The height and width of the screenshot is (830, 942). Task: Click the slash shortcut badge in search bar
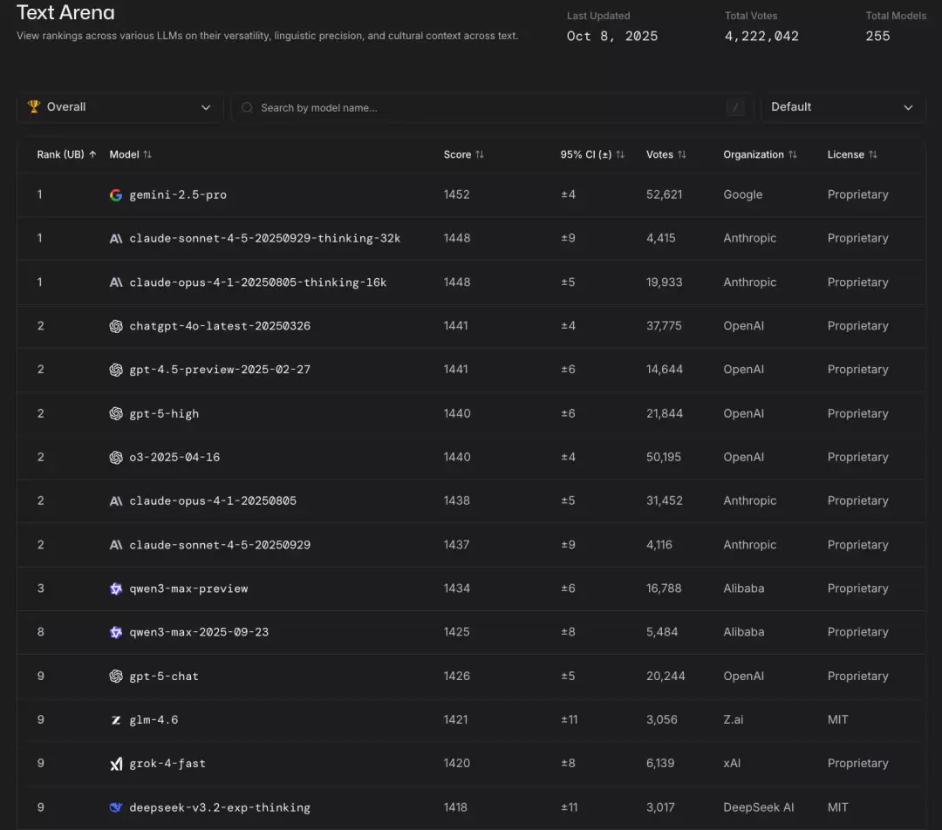tap(734, 106)
